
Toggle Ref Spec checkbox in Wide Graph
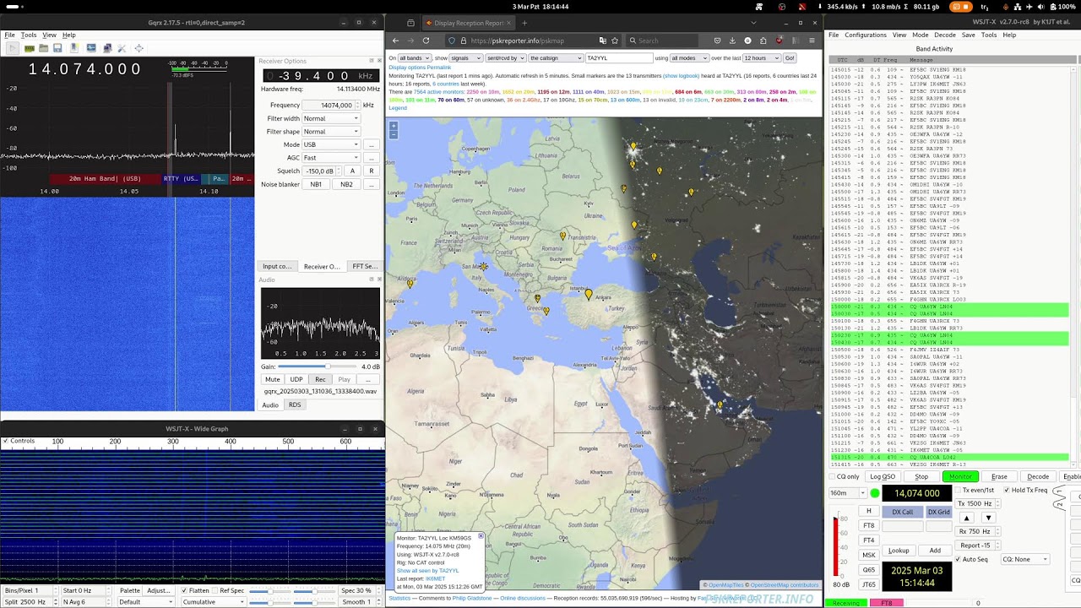pos(215,591)
